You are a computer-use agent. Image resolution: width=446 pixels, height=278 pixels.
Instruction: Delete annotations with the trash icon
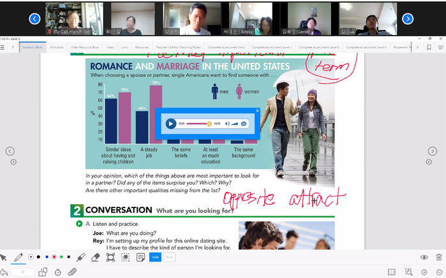(438, 257)
